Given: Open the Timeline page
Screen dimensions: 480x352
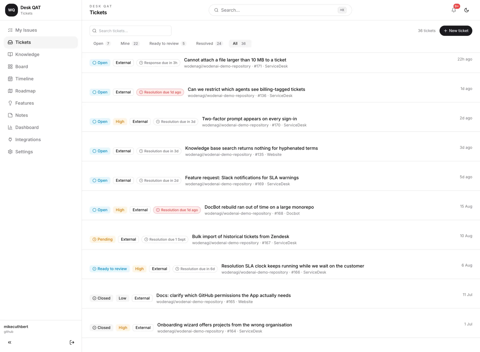Looking at the screenshot, I should pos(41,79).
